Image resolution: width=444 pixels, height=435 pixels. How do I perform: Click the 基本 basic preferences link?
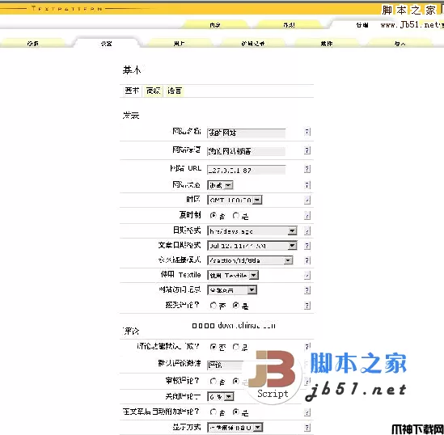132,91
